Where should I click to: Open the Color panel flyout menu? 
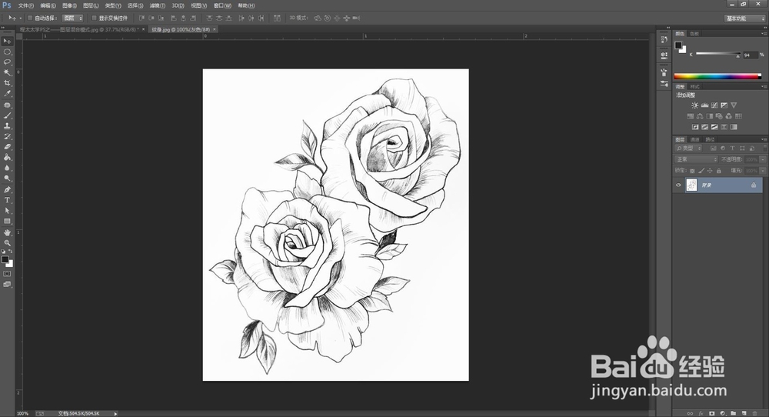[764, 33]
